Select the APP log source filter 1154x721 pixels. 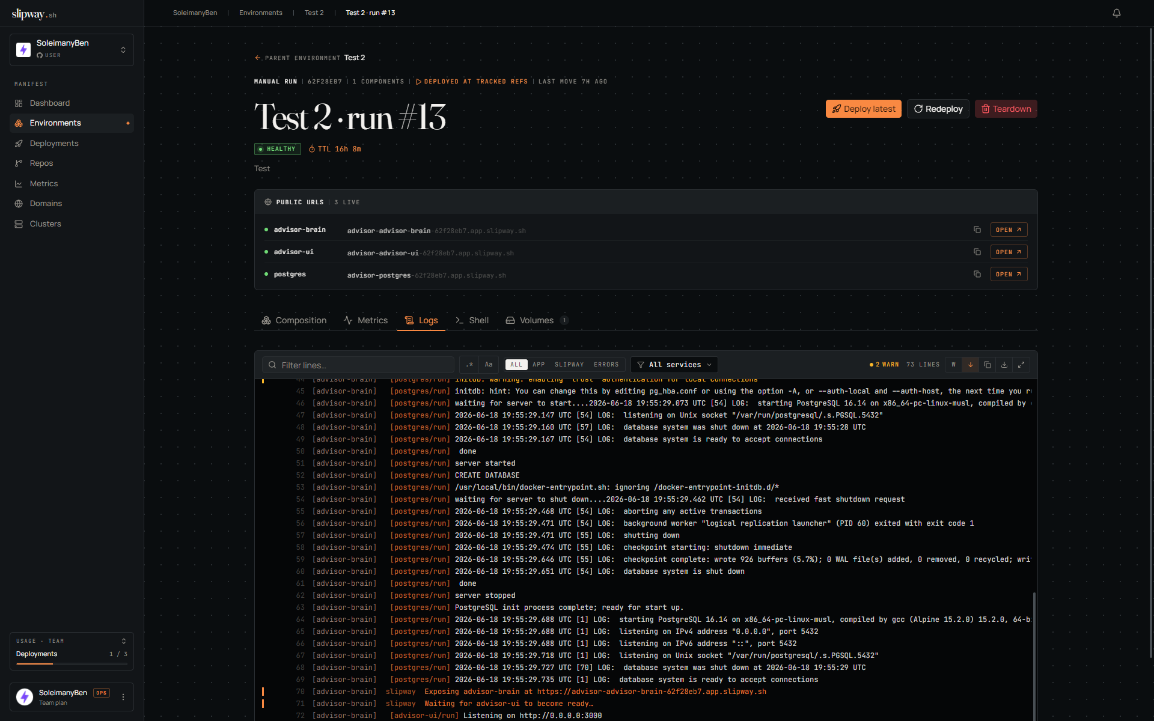(539, 365)
